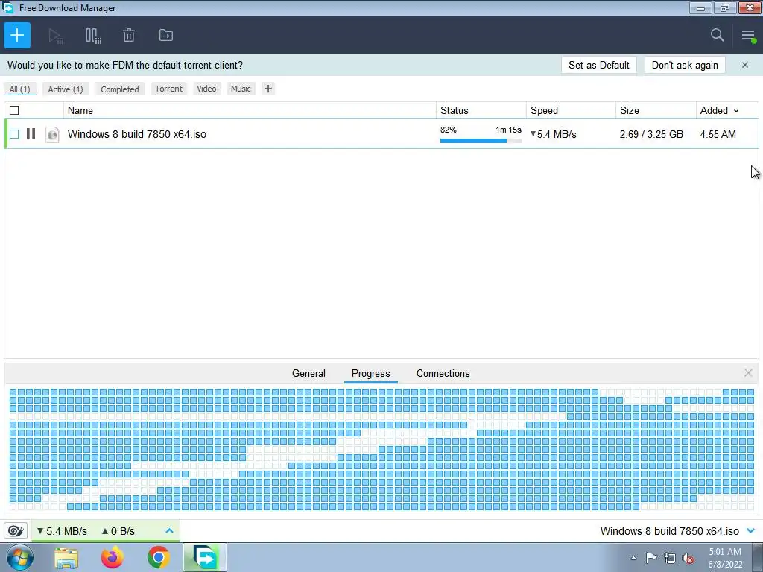Switch to the Progress details tab
The image size is (763, 572).
click(x=371, y=373)
